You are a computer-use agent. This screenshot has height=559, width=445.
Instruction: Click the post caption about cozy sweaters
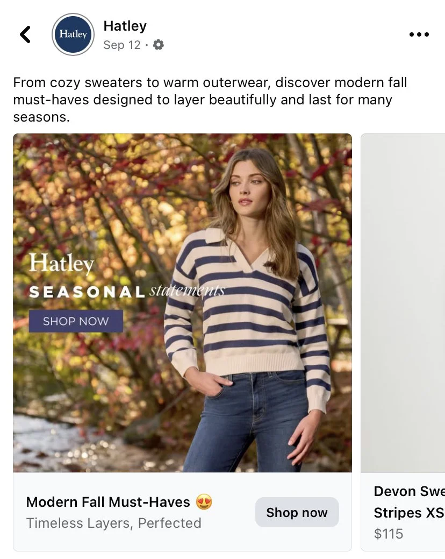[x=210, y=100]
